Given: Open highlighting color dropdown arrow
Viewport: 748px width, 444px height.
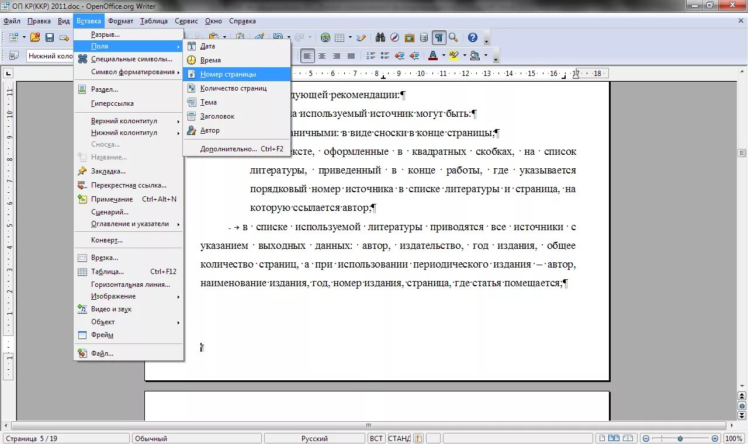Looking at the screenshot, I should tap(464, 56).
